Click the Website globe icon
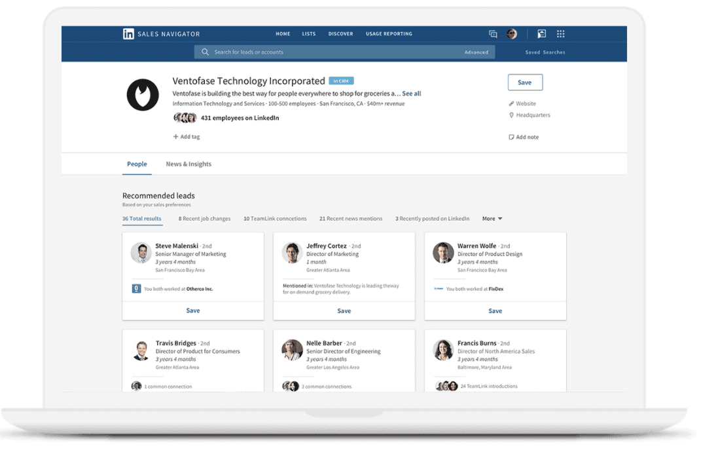This screenshot has height=469, width=720. [512, 103]
